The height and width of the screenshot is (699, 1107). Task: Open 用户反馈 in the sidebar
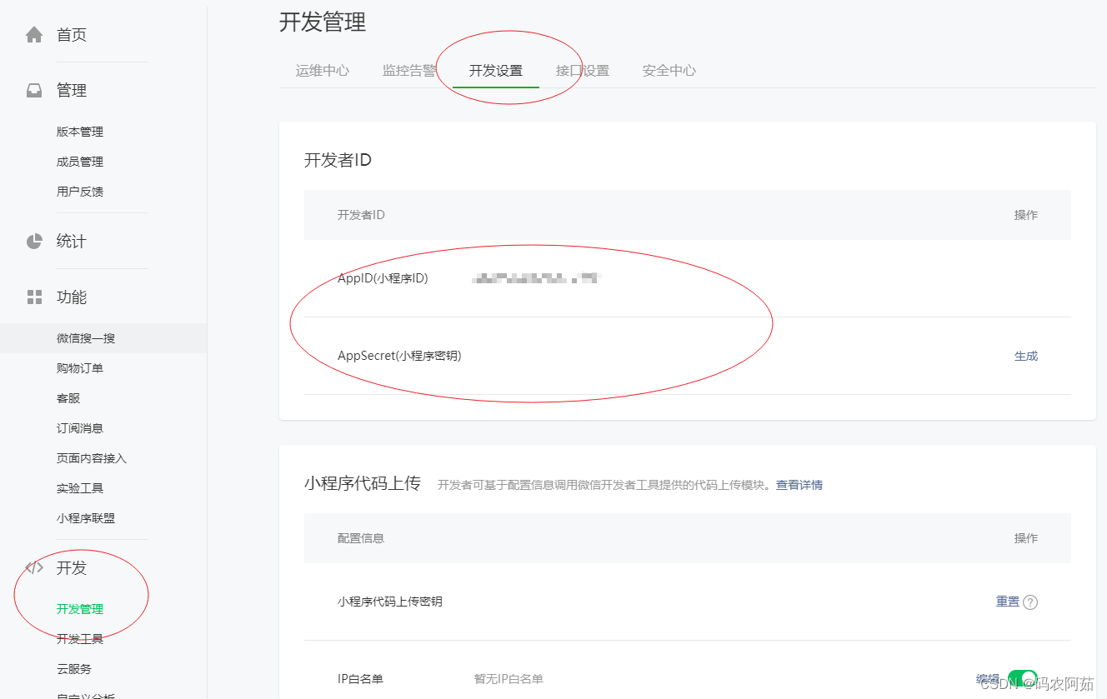click(x=80, y=192)
